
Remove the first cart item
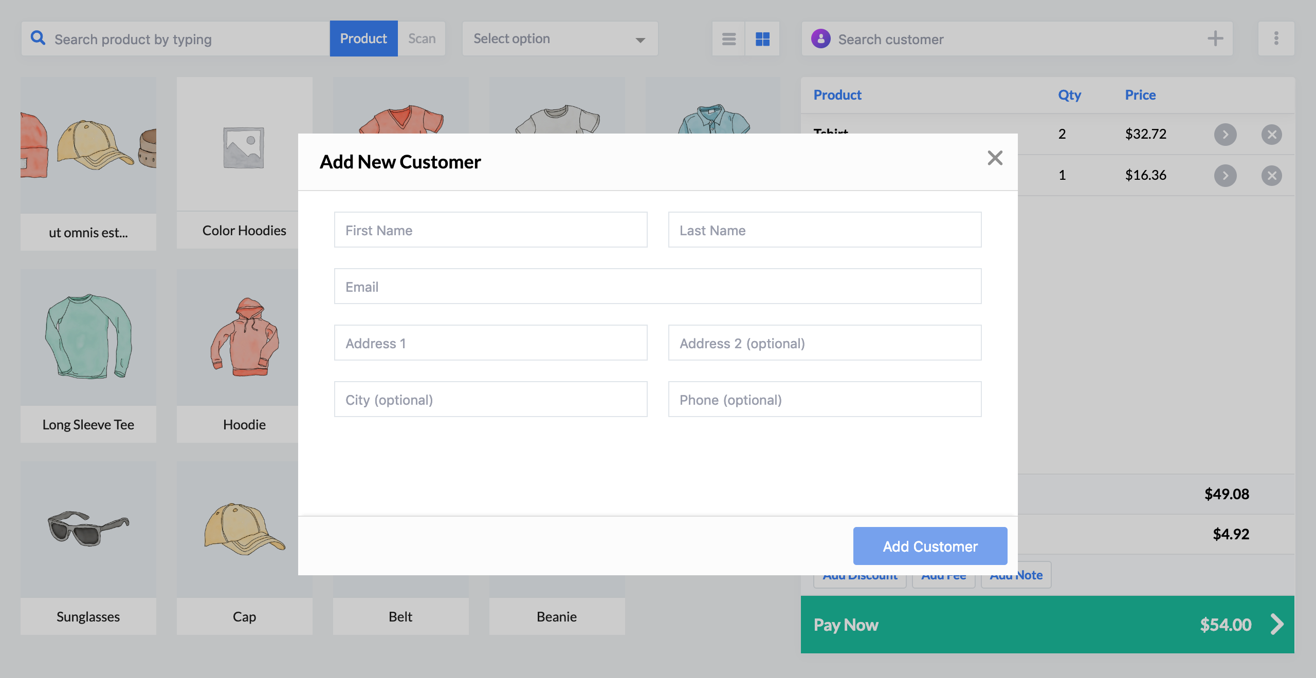click(1271, 135)
